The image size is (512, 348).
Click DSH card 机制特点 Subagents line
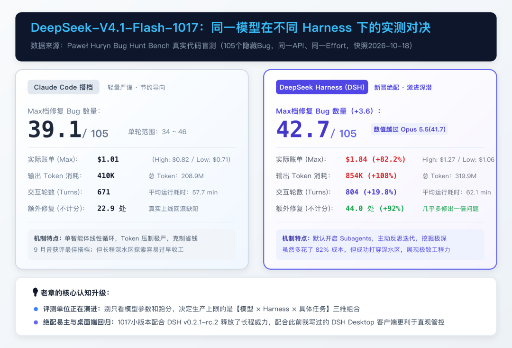pos(364,238)
